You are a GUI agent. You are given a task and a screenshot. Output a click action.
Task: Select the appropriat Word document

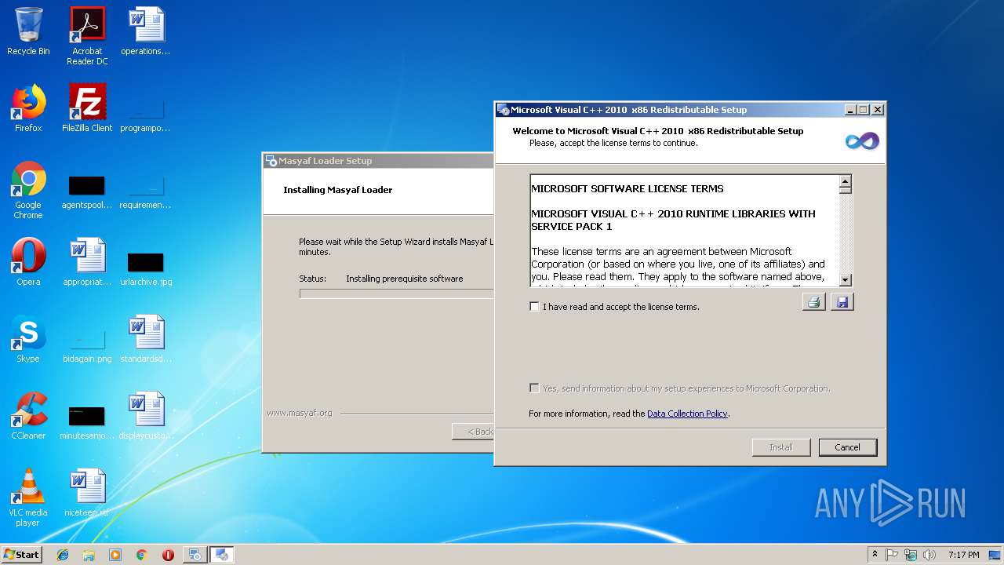87,262
